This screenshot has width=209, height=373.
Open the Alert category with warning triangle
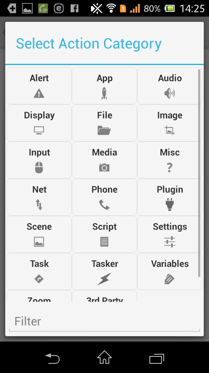point(39,86)
